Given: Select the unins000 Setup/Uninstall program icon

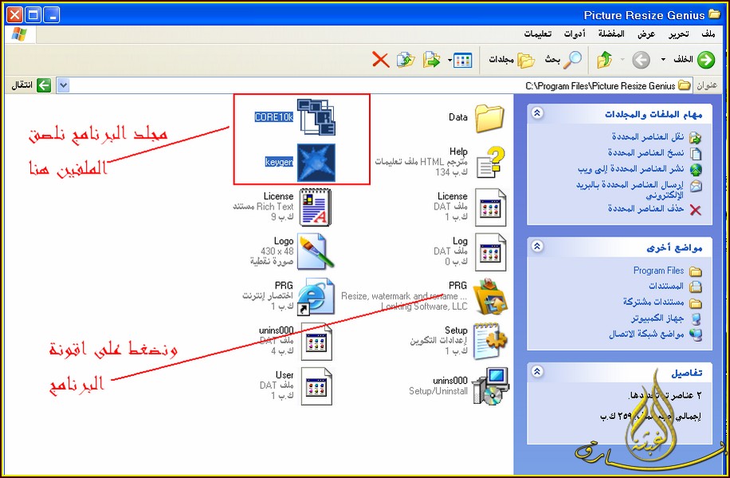Looking at the screenshot, I should (490, 386).
